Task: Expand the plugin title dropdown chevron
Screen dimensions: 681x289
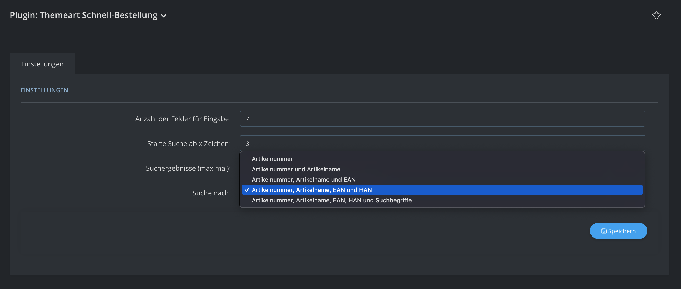Action: point(164,16)
